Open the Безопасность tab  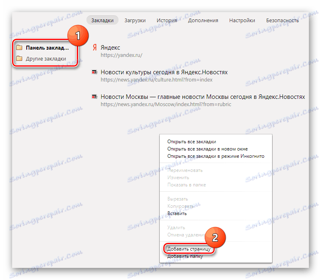click(x=283, y=21)
